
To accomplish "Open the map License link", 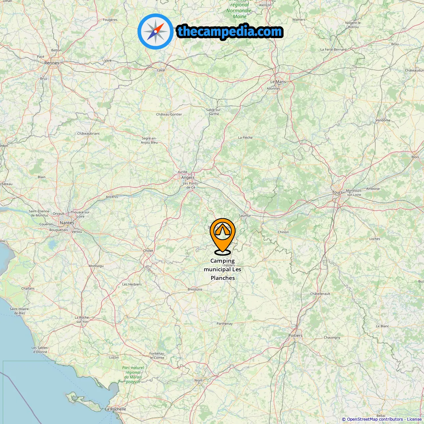I will point(414,419).
